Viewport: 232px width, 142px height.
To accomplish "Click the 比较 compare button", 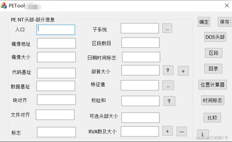I will 212,117.
